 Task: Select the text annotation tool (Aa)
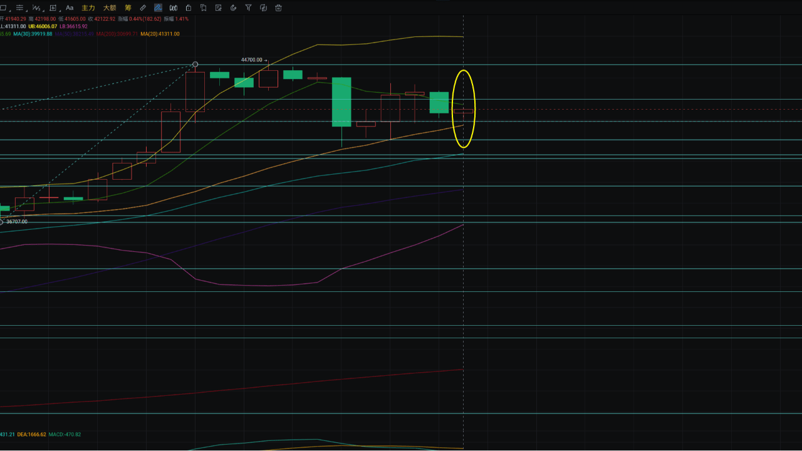[70, 8]
